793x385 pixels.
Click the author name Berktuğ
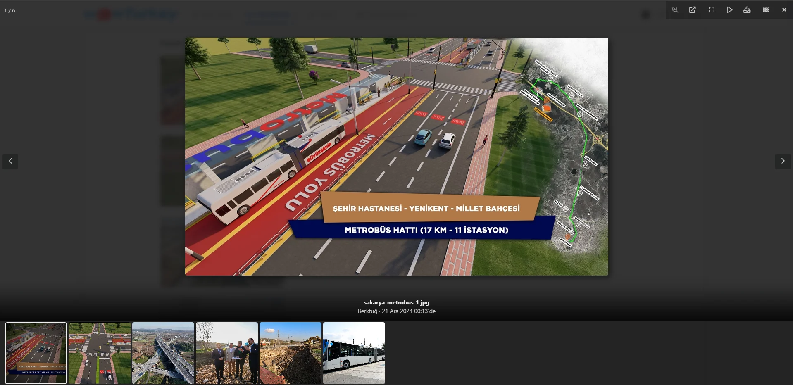tap(367, 311)
